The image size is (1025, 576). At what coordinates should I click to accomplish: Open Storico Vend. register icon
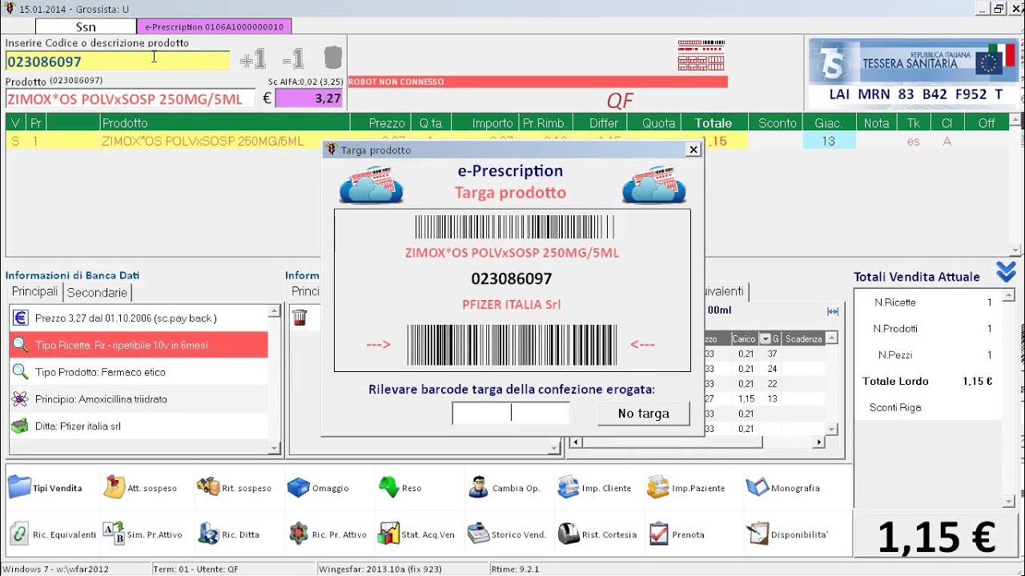pyautogui.click(x=478, y=534)
